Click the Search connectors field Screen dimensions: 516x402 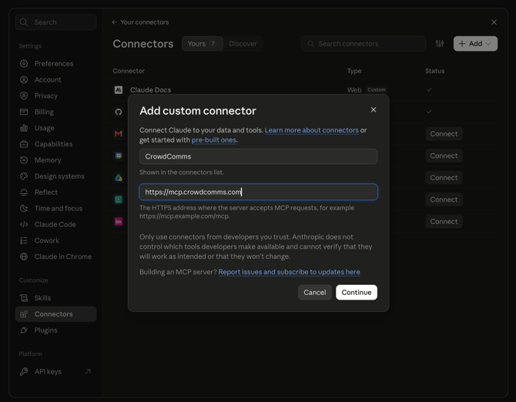(x=364, y=43)
